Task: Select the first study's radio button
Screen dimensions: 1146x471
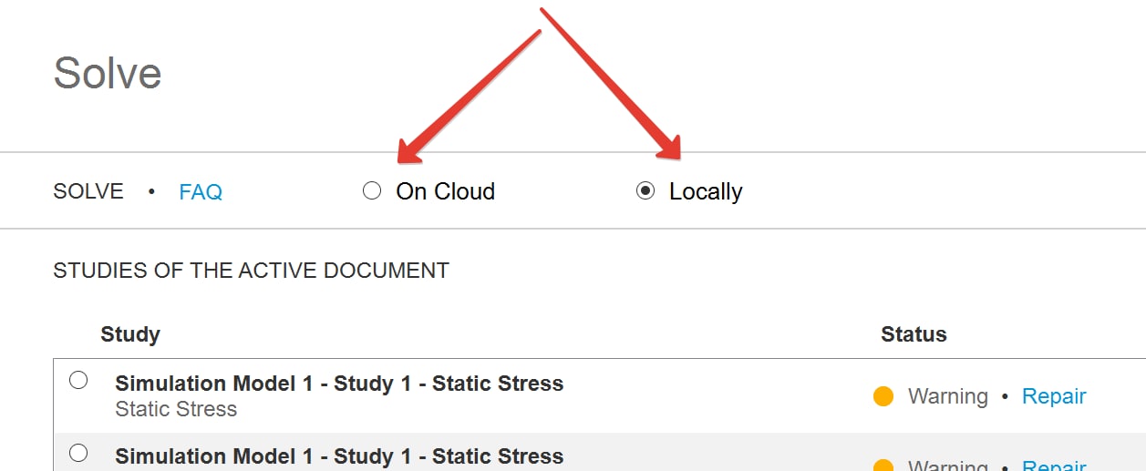Action: point(78,381)
